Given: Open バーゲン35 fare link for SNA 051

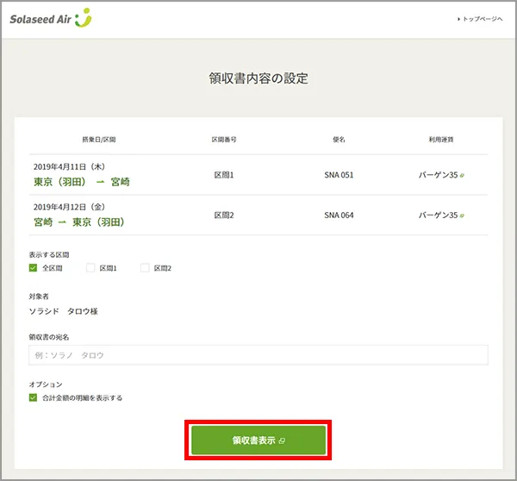Looking at the screenshot, I should [x=440, y=175].
